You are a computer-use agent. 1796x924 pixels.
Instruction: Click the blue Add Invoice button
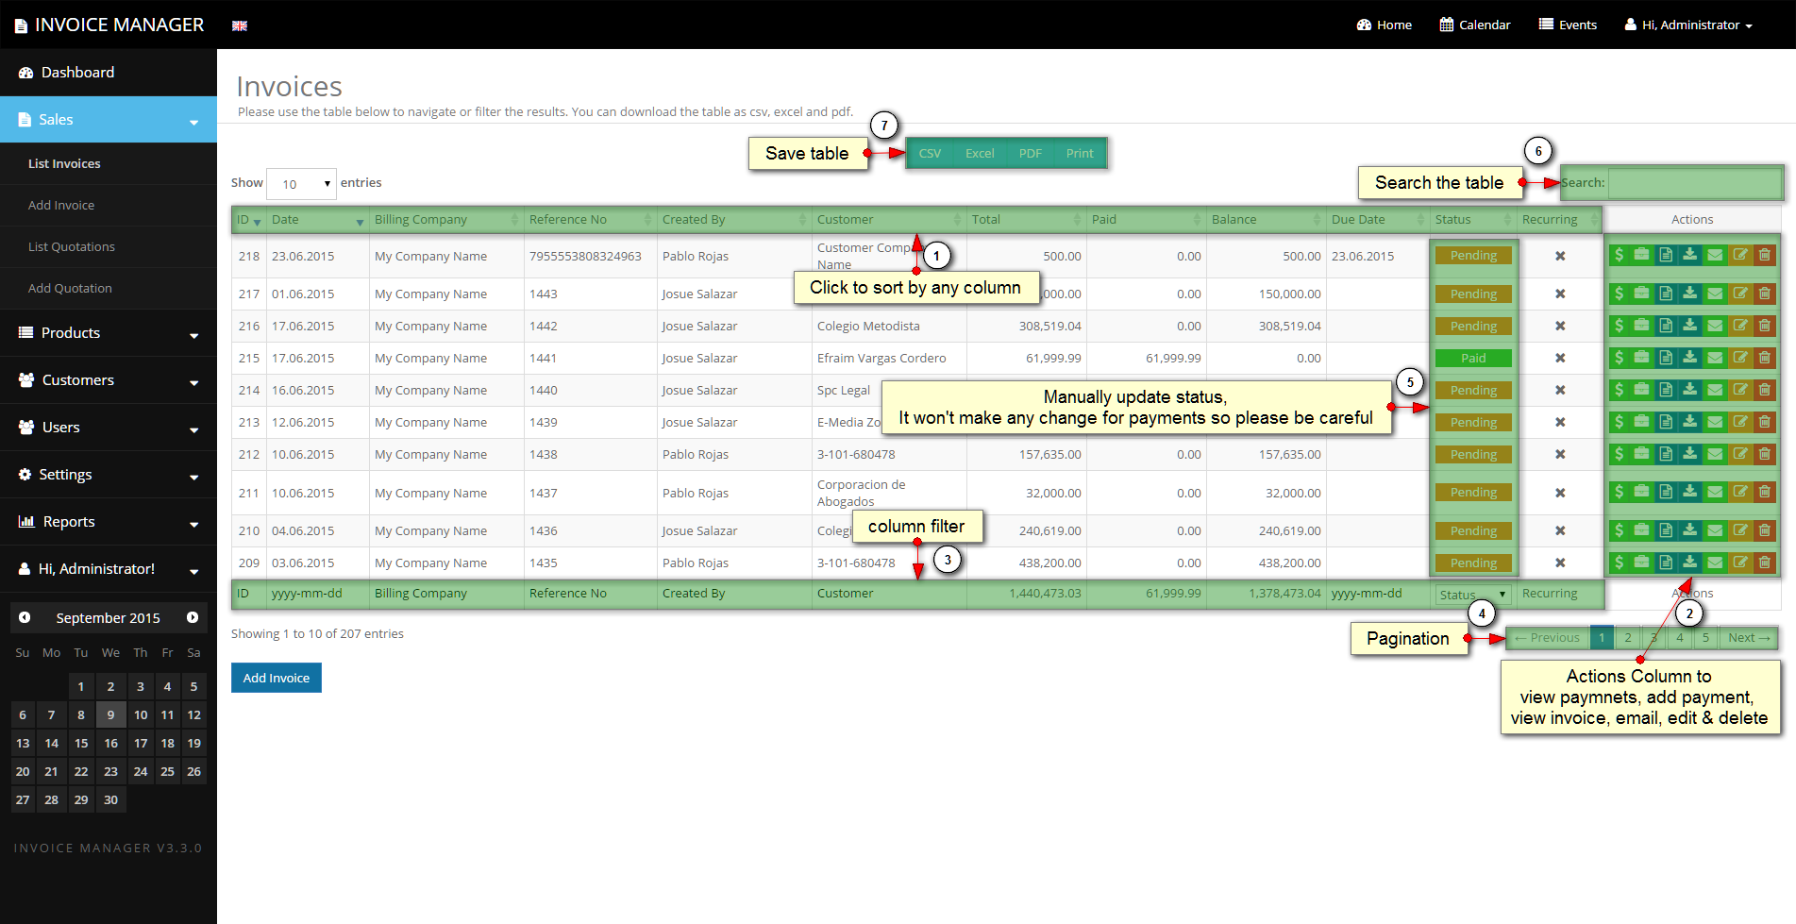[277, 678]
